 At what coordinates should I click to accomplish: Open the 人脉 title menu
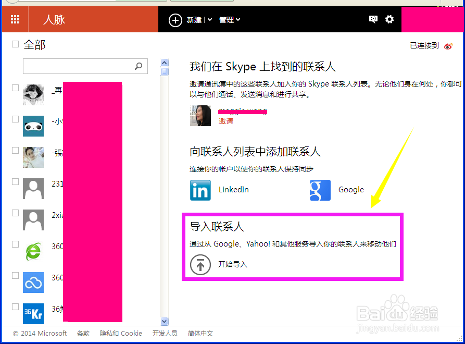point(54,19)
